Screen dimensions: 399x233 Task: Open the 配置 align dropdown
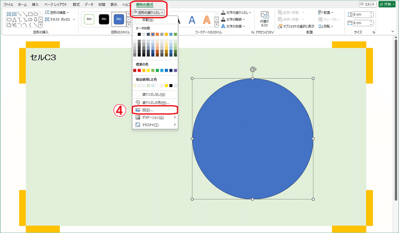click(326, 12)
